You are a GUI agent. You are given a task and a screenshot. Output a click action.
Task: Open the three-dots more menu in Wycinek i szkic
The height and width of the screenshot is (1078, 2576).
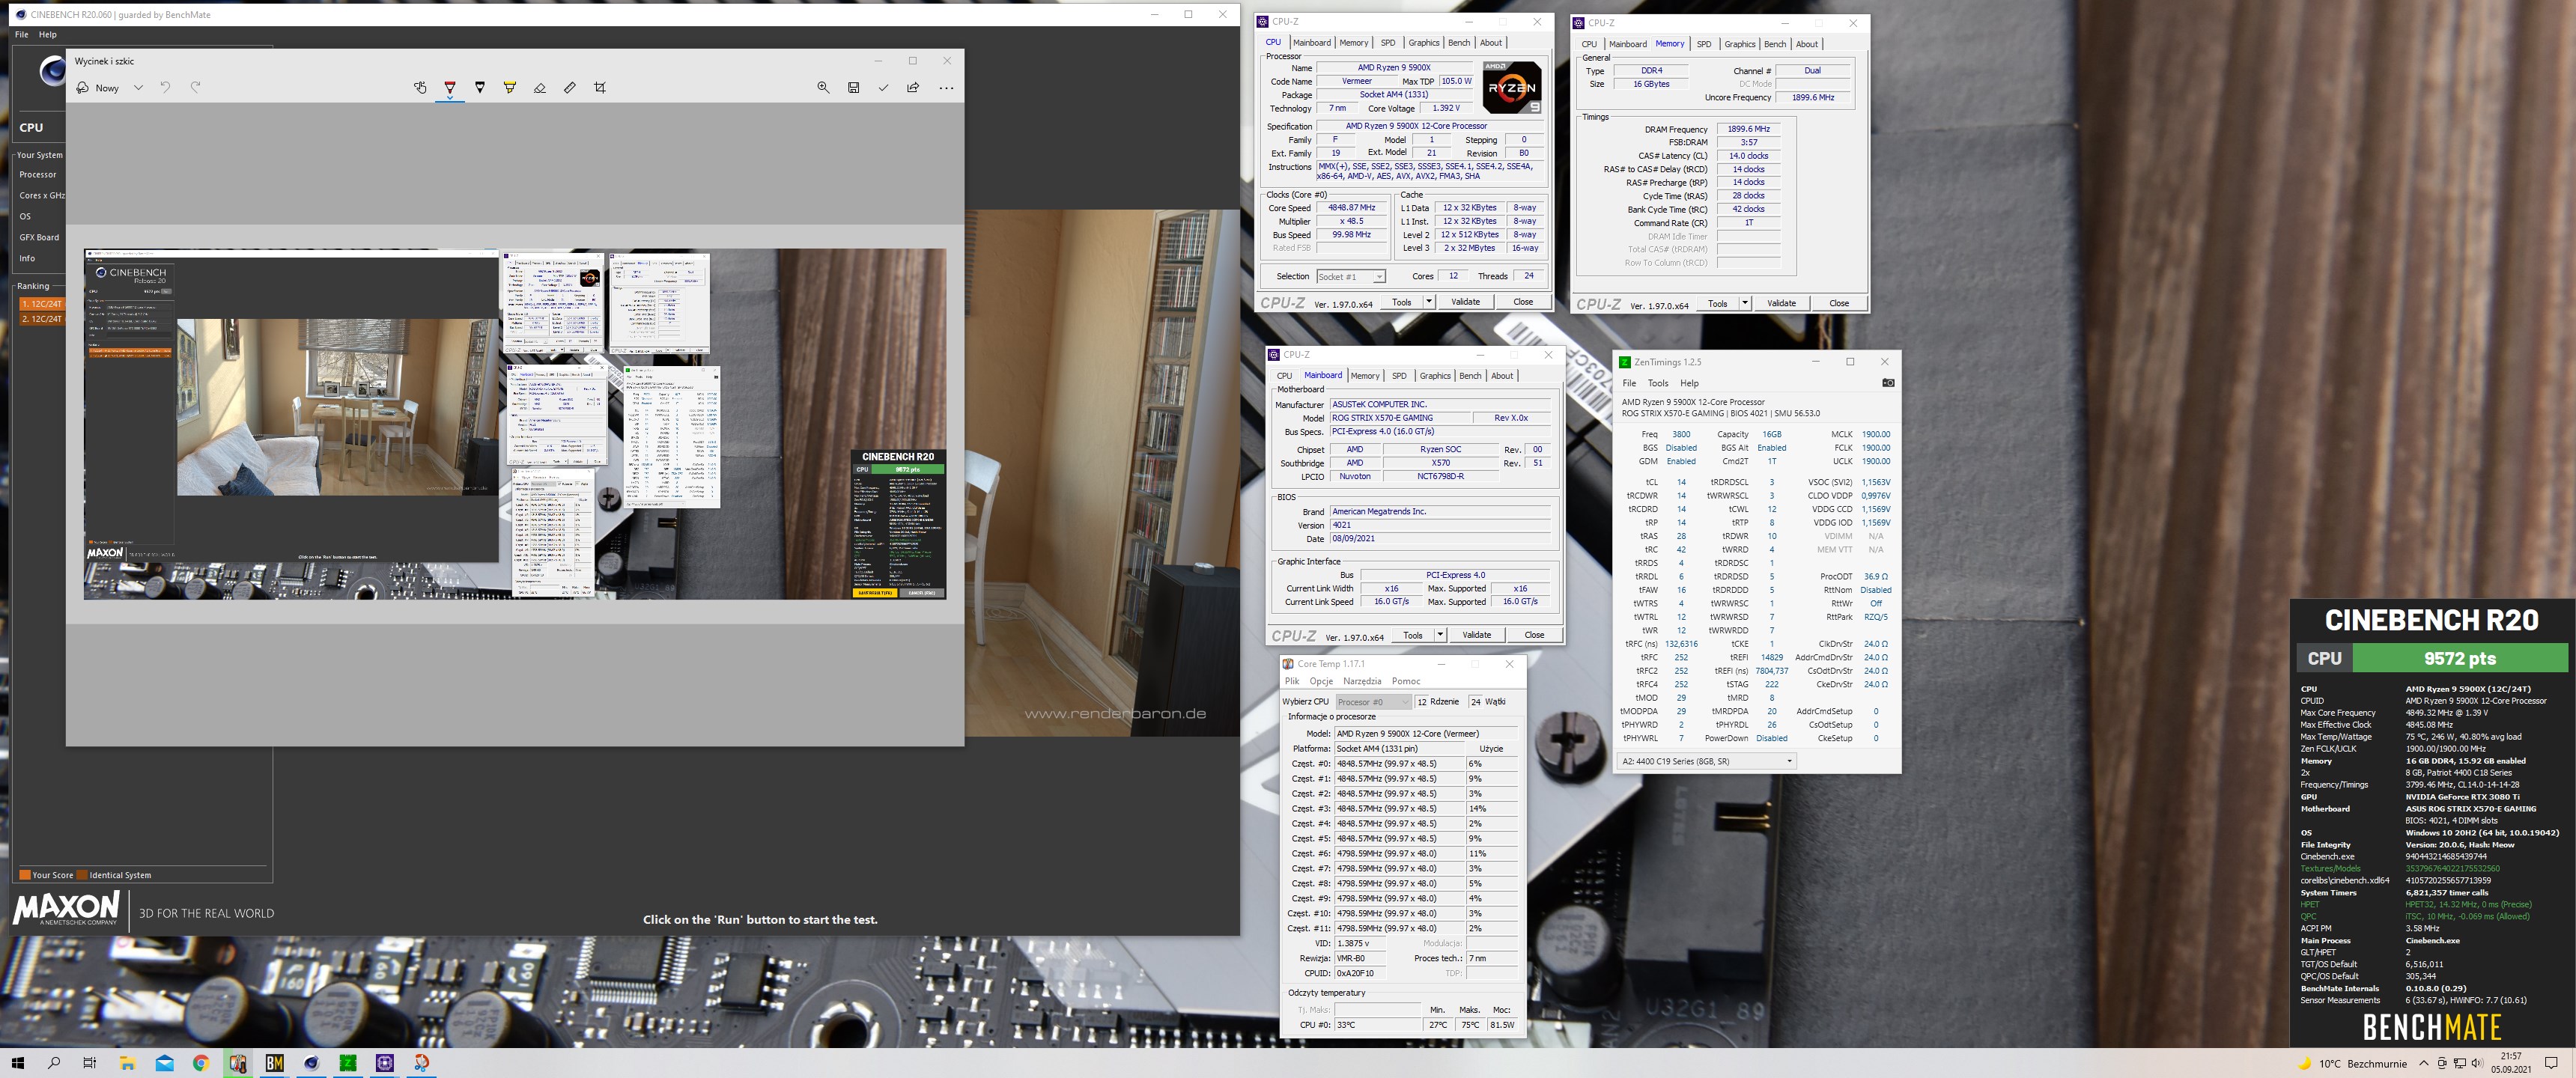[x=946, y=88]
